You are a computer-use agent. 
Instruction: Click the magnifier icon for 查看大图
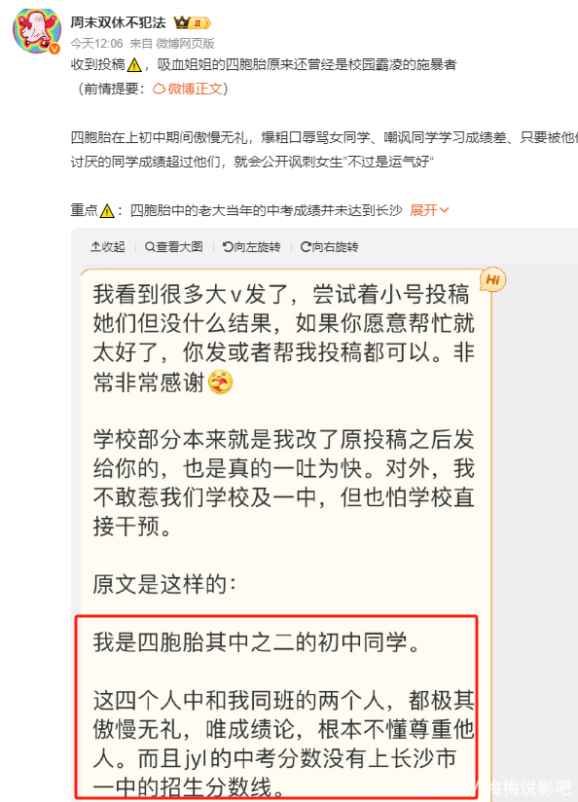coord(150,247)
